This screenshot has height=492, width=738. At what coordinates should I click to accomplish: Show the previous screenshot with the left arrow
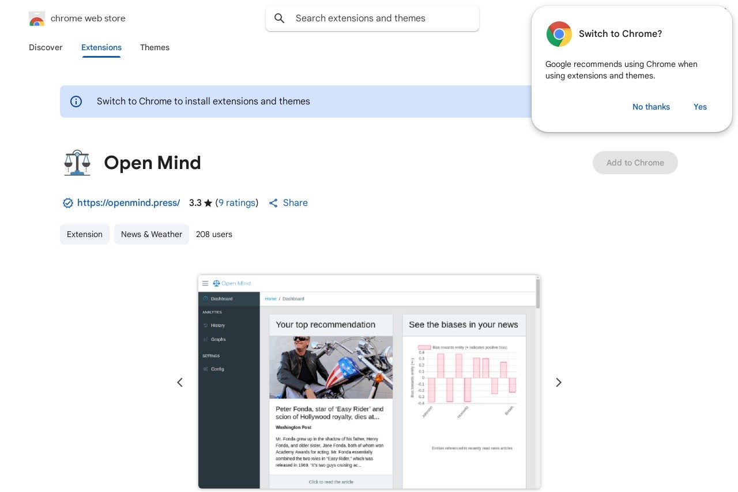point(180,382)
